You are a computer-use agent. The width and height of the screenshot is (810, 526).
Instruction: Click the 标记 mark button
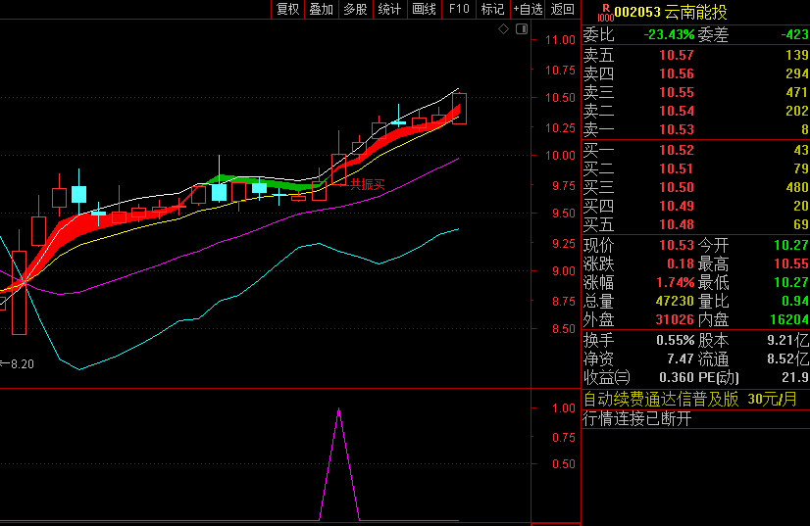click(x=493, y=9)
